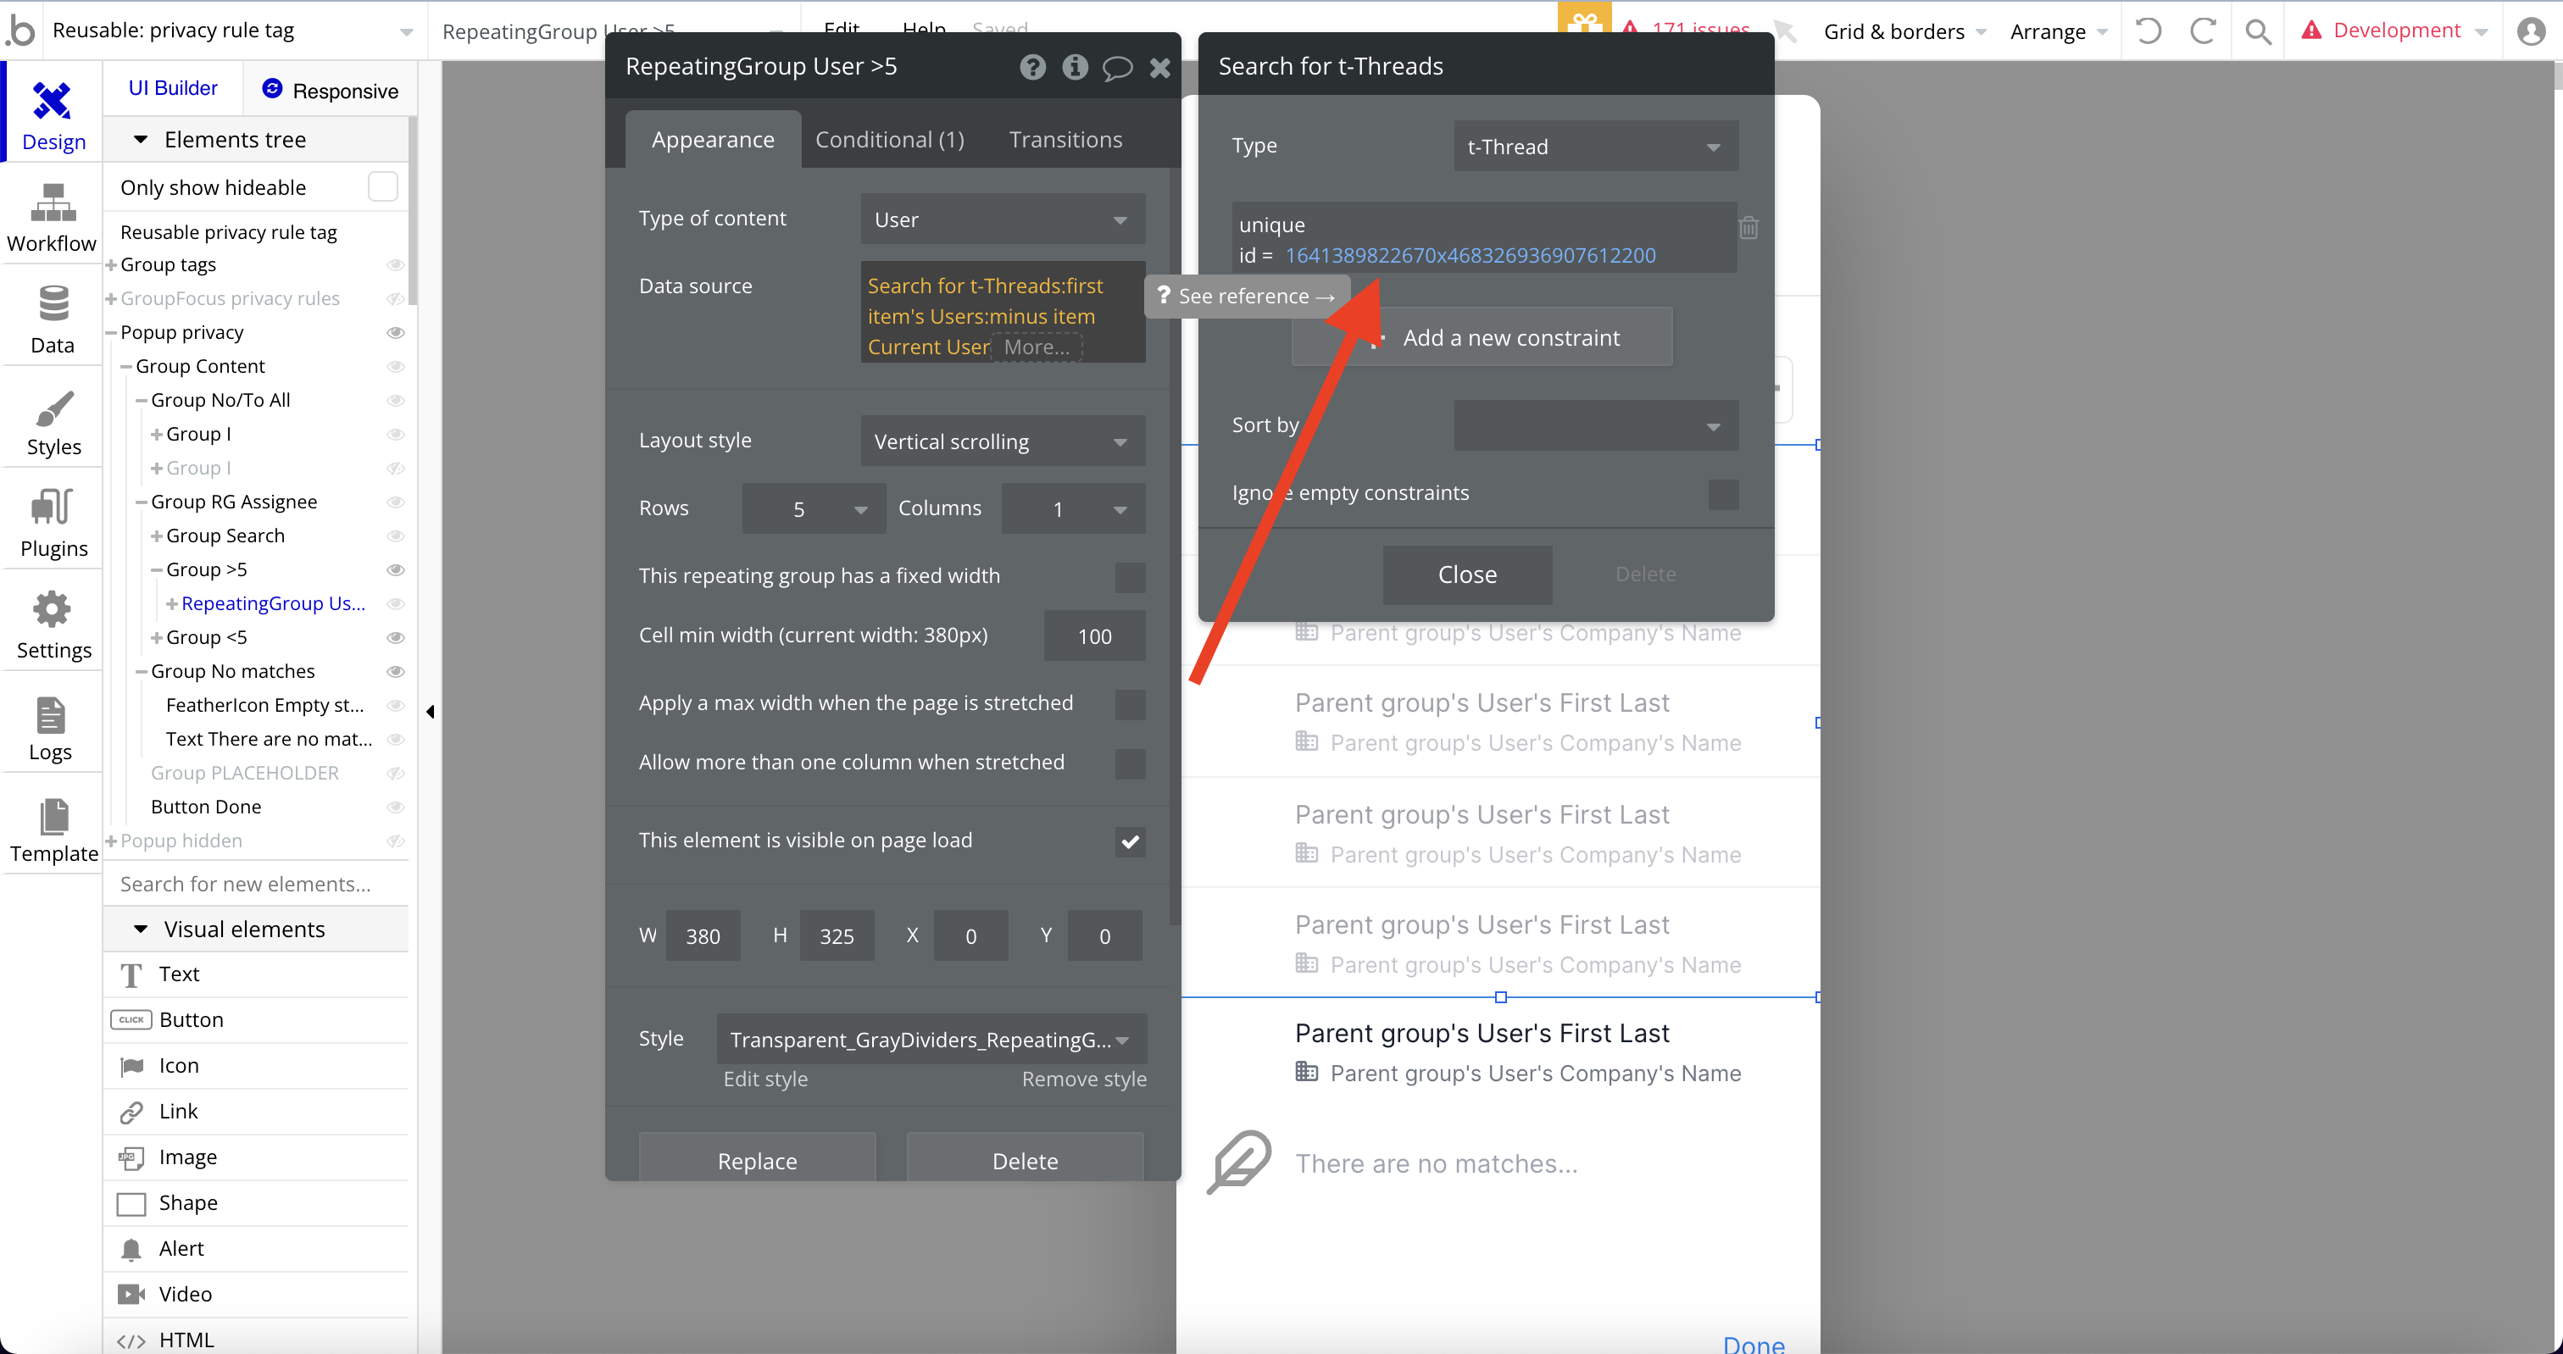This screenshot has width=2563, height=1354.
Task: Click the search magnifier icon
Action: (2258, 31)
